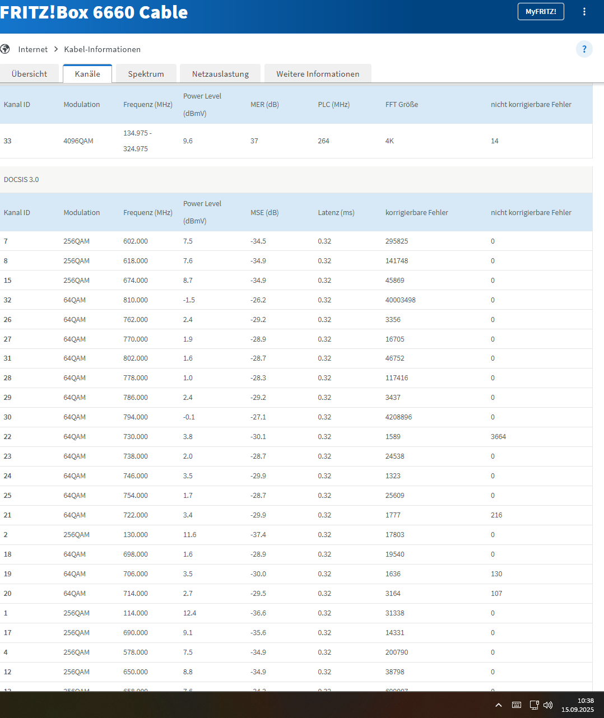Open the touch keyboard tray icon
604x718 pixels.
click(x=517, y=705)
